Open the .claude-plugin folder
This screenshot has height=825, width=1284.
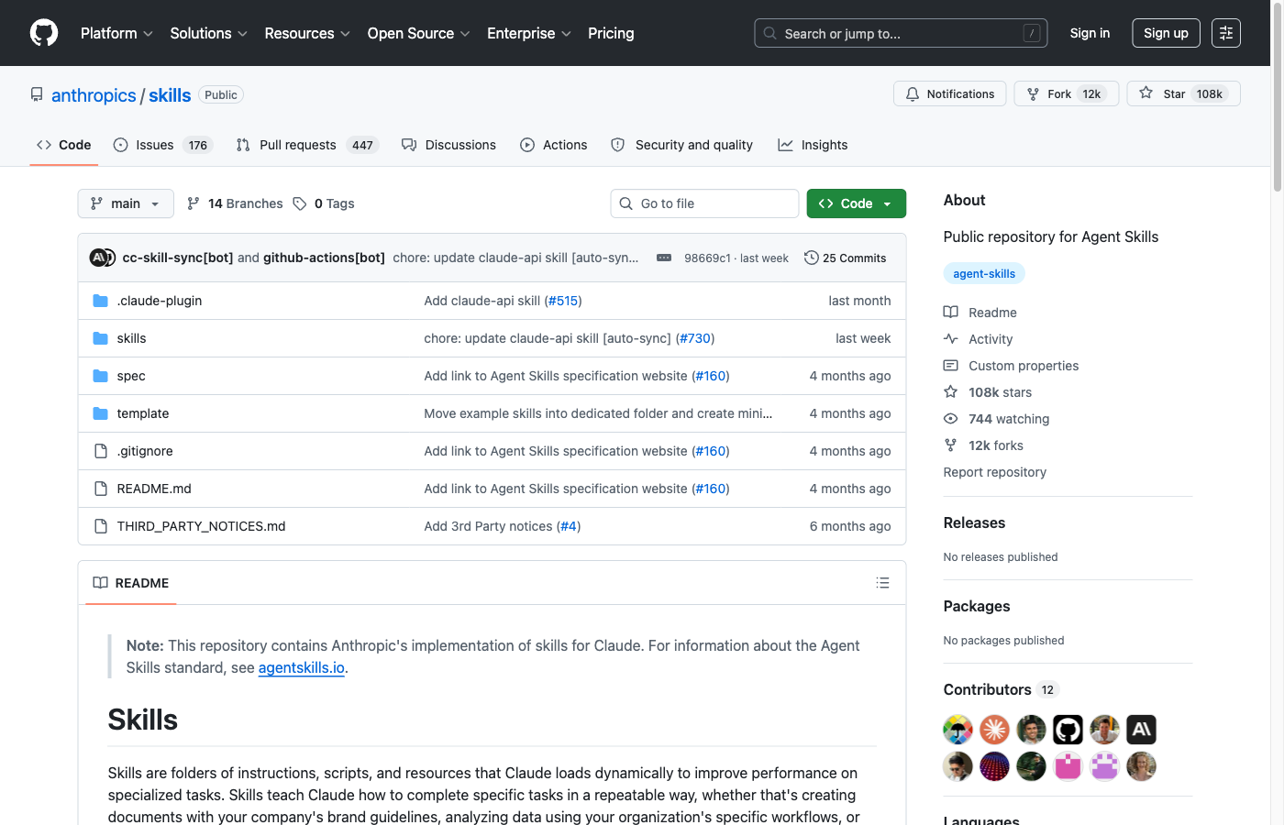(x=160, y=301)
